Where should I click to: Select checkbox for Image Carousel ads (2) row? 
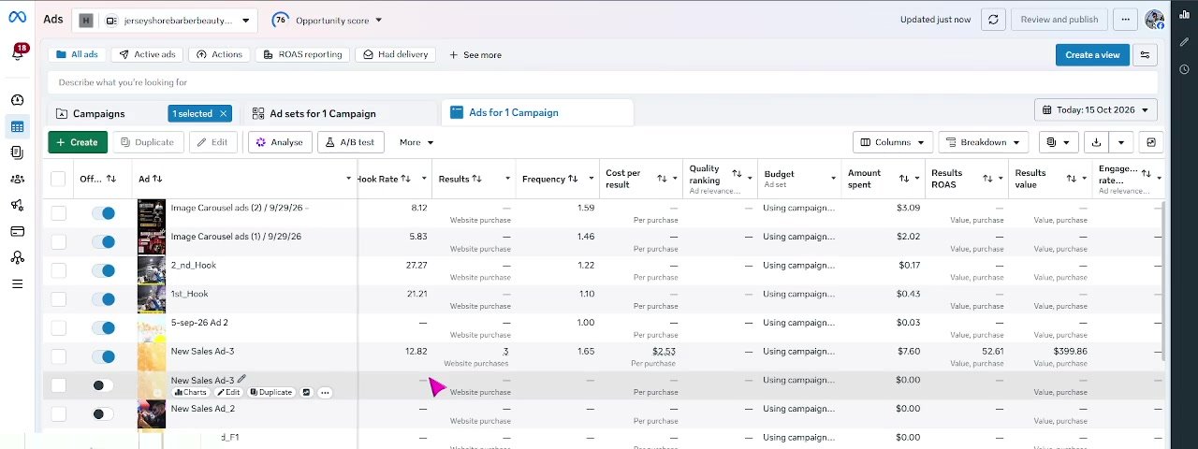pyautogui.click(x=58, y=213)
